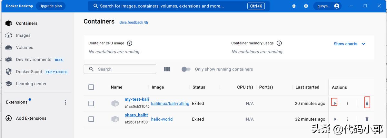The image size is (387, 138).
Task: Click the Volumes disk icon in sidebar
Action: (x=9, y=47)
